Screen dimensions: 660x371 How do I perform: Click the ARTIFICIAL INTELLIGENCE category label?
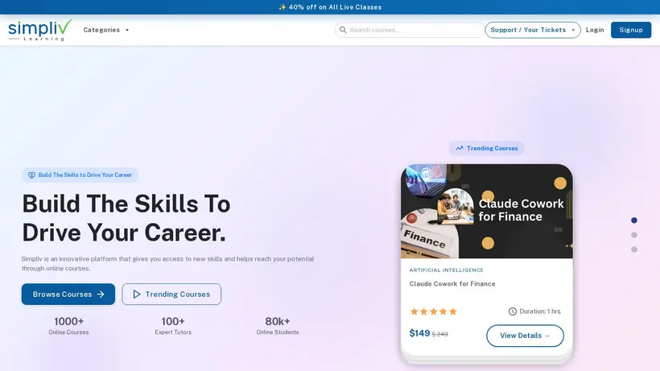pos(446,270)
